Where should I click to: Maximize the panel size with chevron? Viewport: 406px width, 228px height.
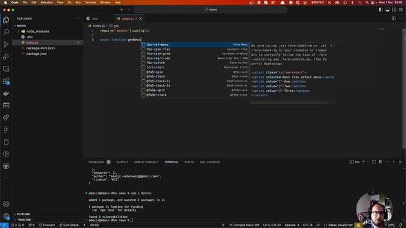393,162
